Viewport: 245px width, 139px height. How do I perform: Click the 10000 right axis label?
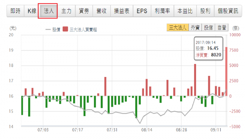pos(235,35)
